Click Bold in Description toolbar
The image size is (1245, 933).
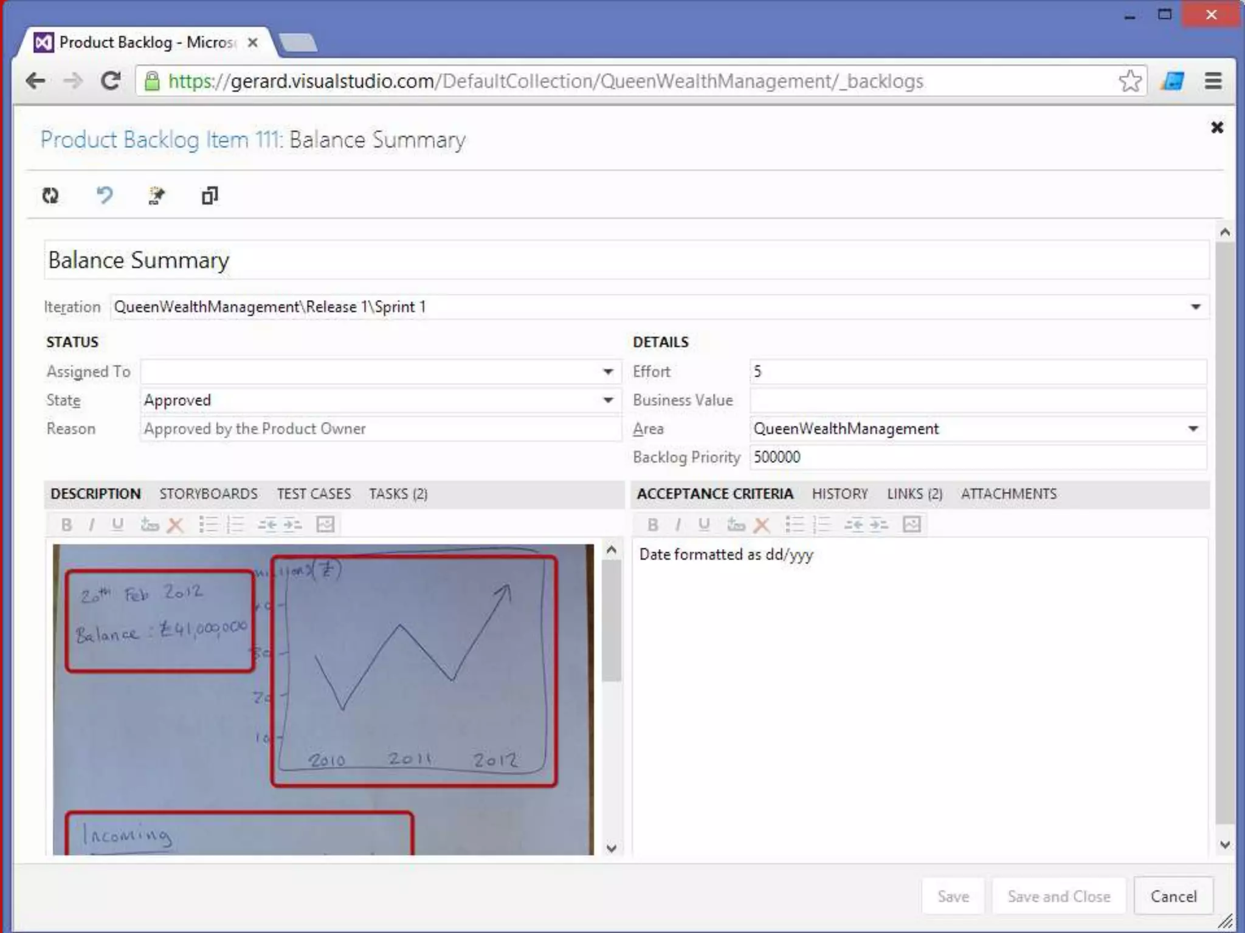[x=67, y=525]
